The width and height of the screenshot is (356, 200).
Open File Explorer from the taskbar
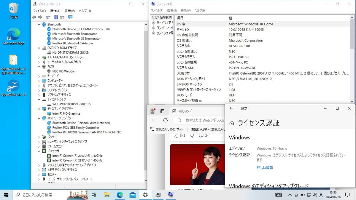pyautogui.click(x=107, y=195)
